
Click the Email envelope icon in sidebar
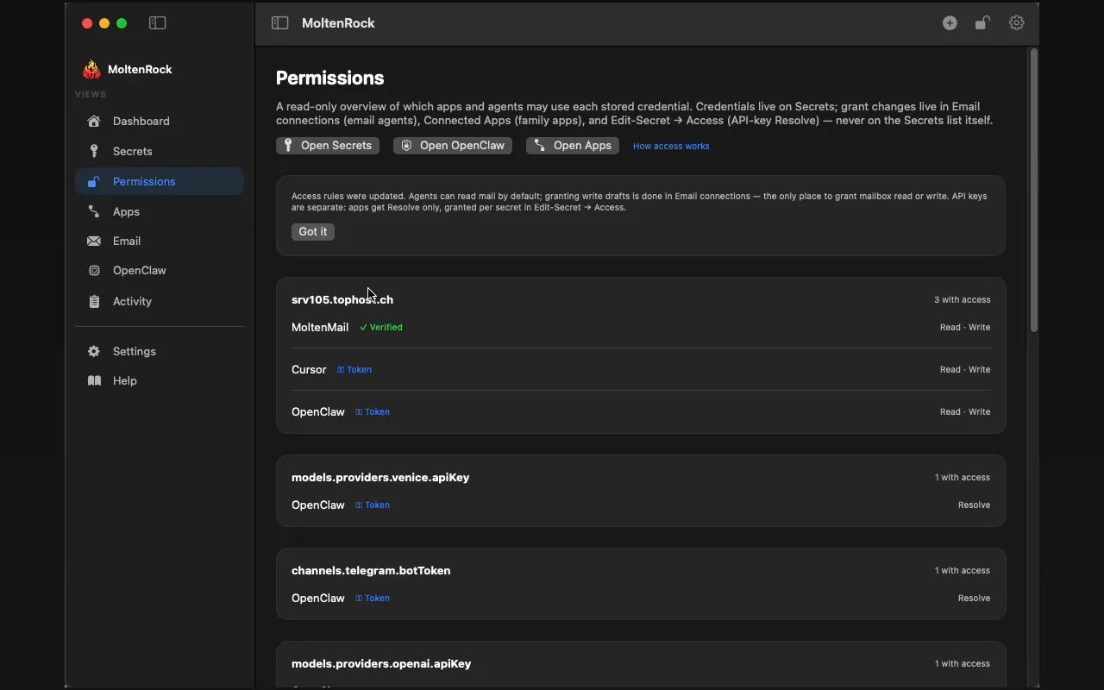coord(94,241)
